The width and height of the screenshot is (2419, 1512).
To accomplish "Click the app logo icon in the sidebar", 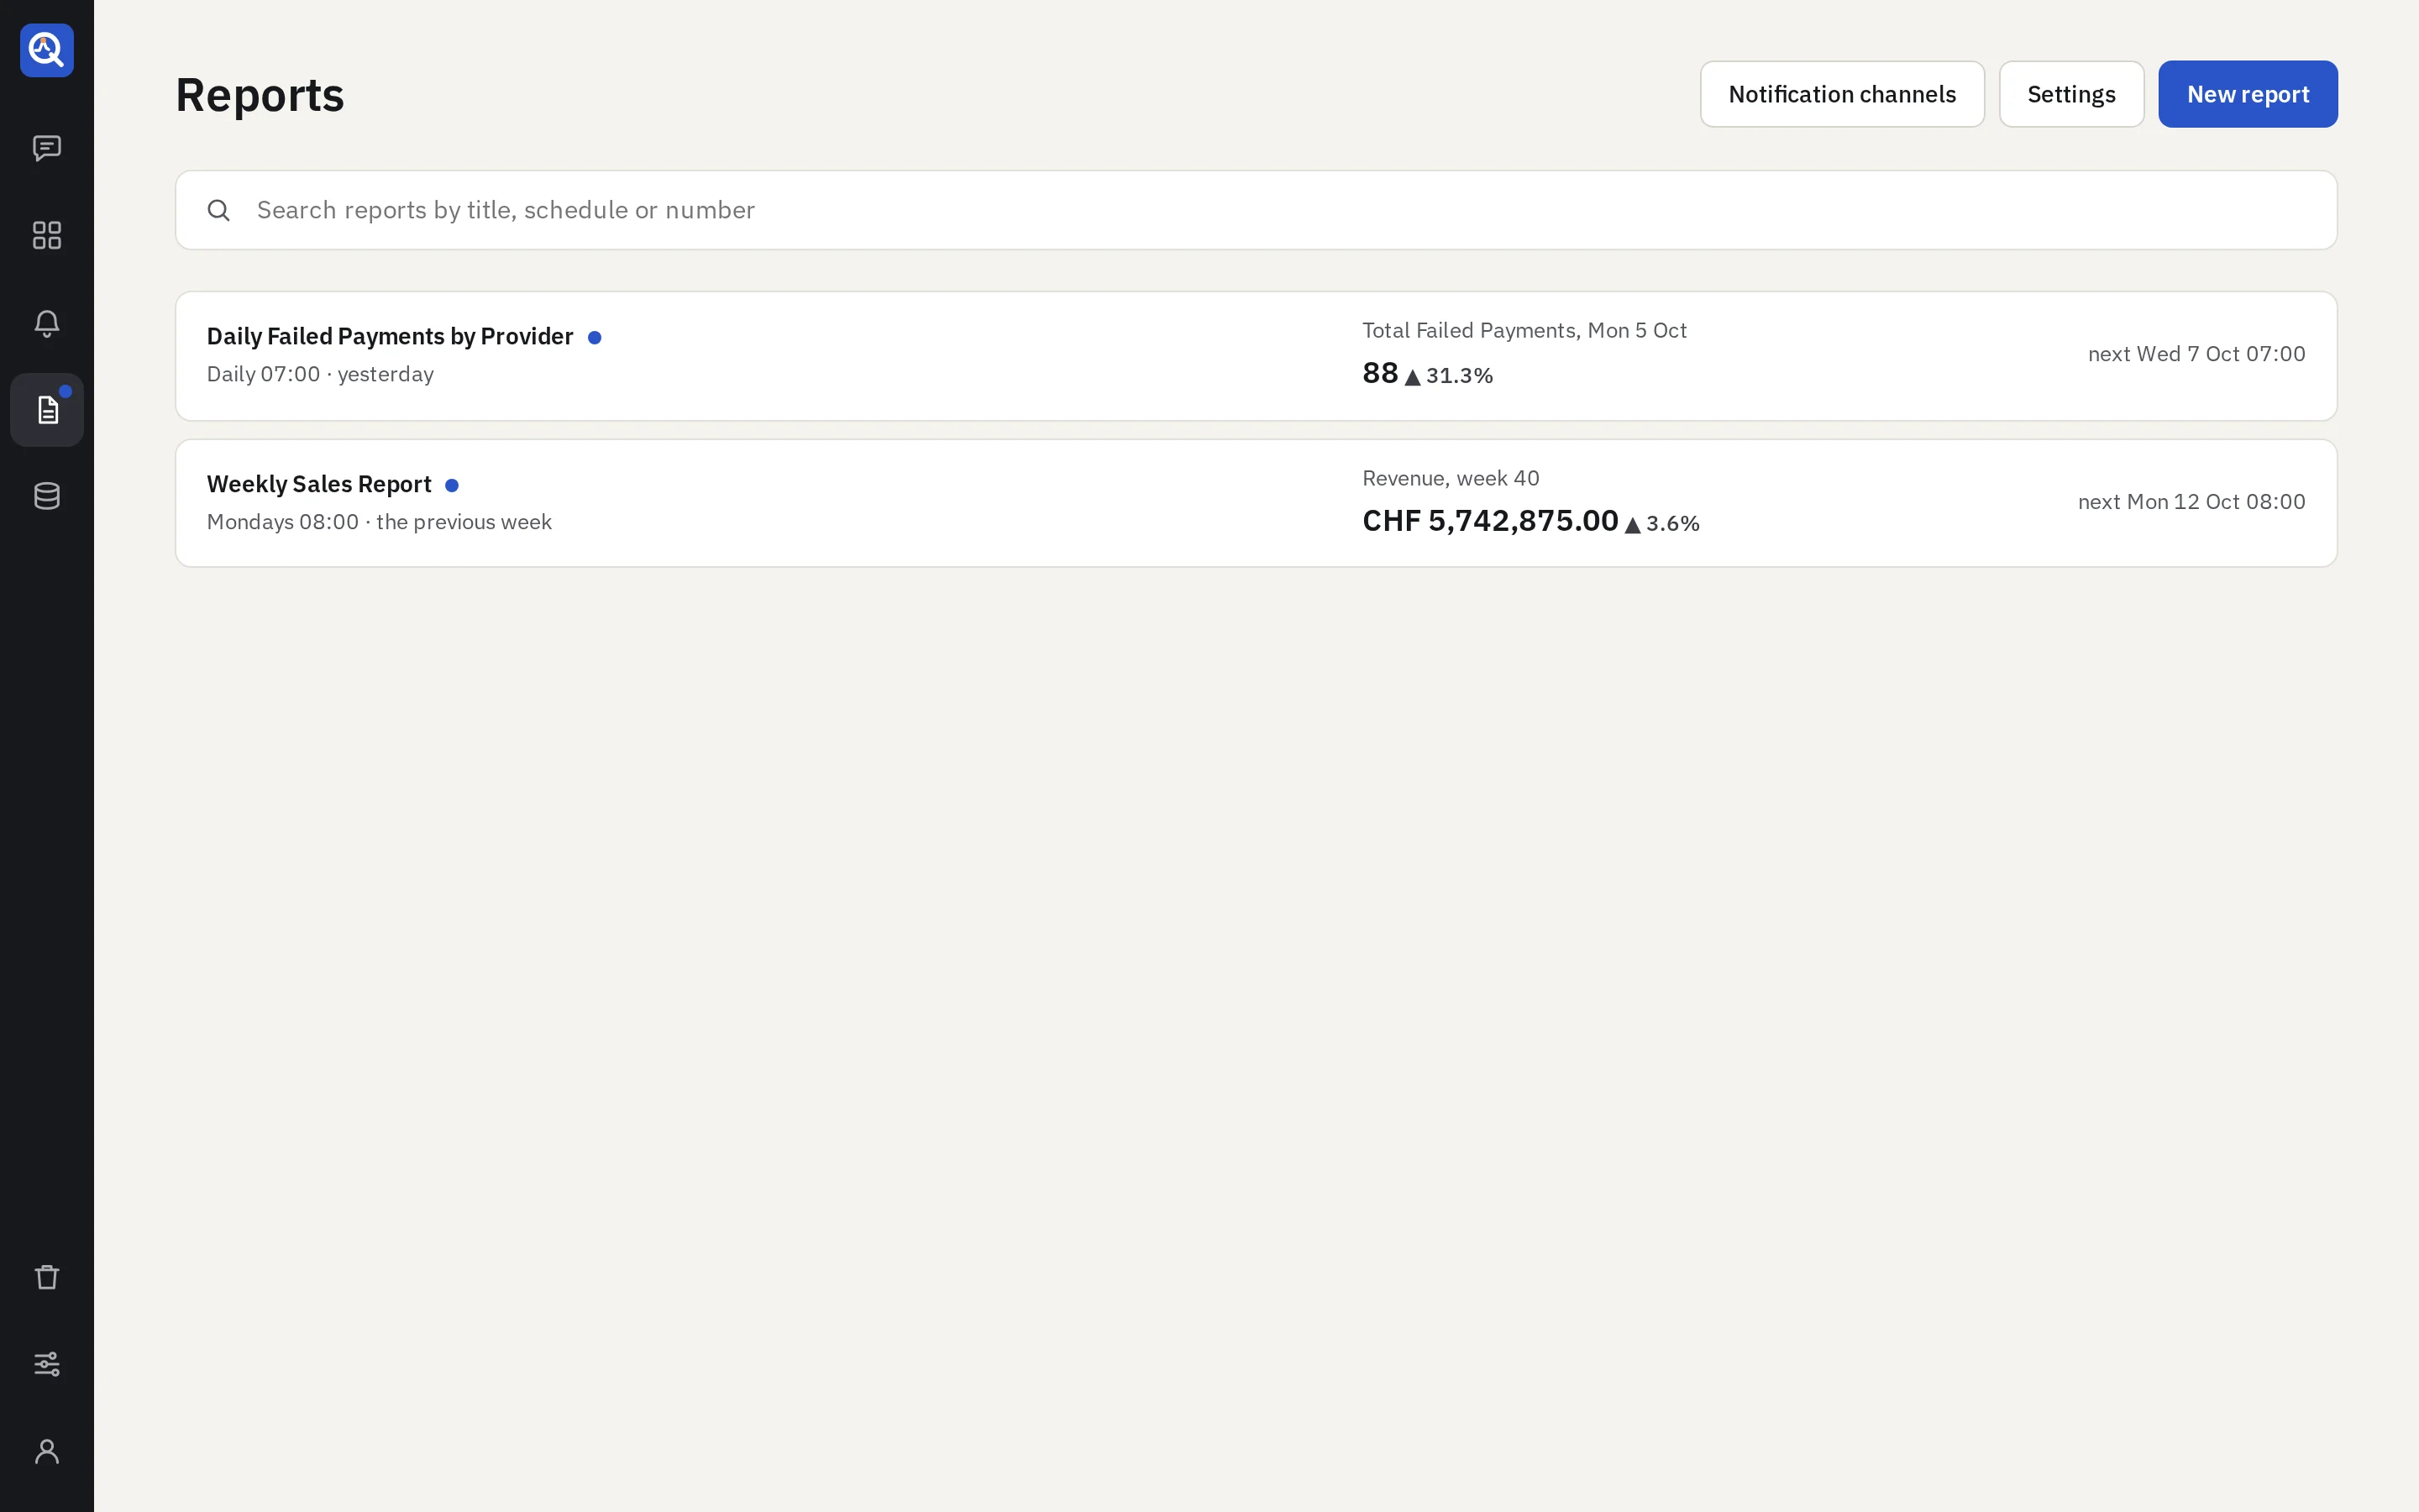I will [x=47, y=50].
